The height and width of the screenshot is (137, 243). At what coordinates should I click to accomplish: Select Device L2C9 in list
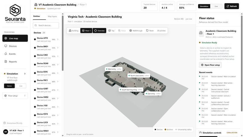click(x=46, y=124)
